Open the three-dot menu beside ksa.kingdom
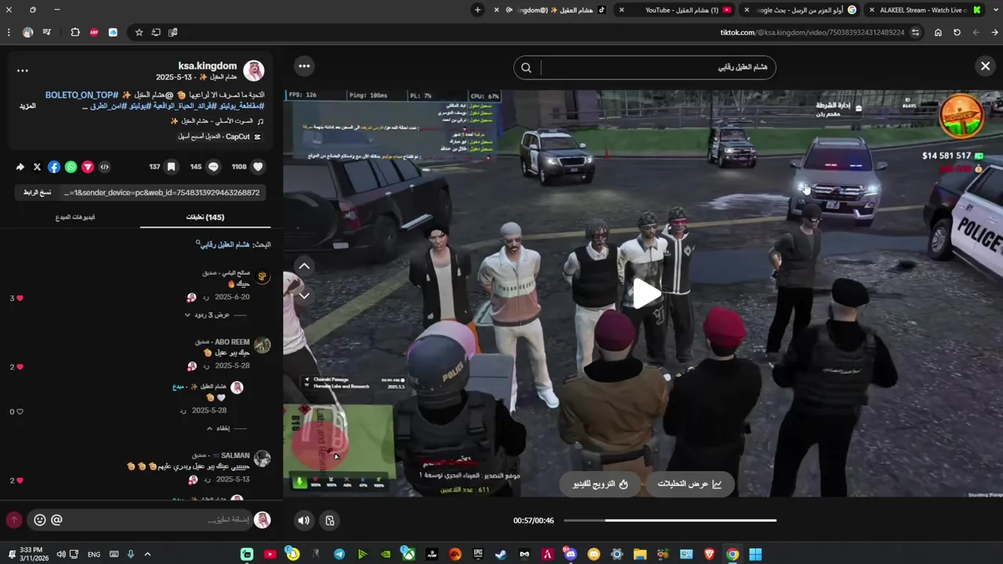1003x564 pixels. pos(23,70)
